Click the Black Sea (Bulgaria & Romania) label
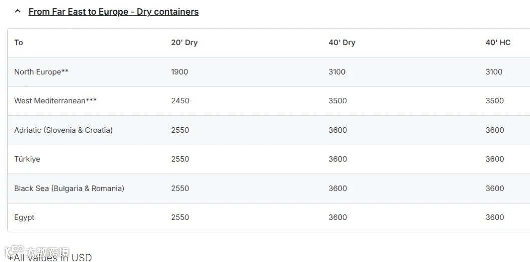 (69, 188)
